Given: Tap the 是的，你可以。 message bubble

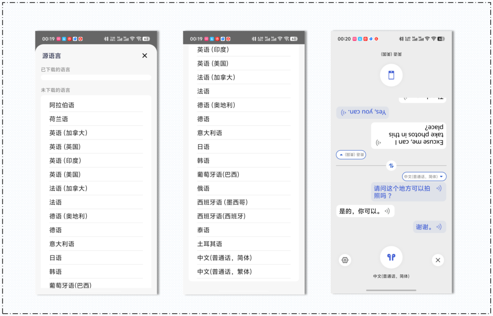Looking at the screenshot, I should (x=365, y=211).
